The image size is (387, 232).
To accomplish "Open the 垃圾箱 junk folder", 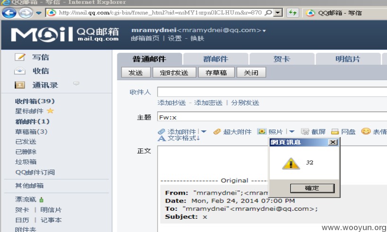I will click(26, 162).
